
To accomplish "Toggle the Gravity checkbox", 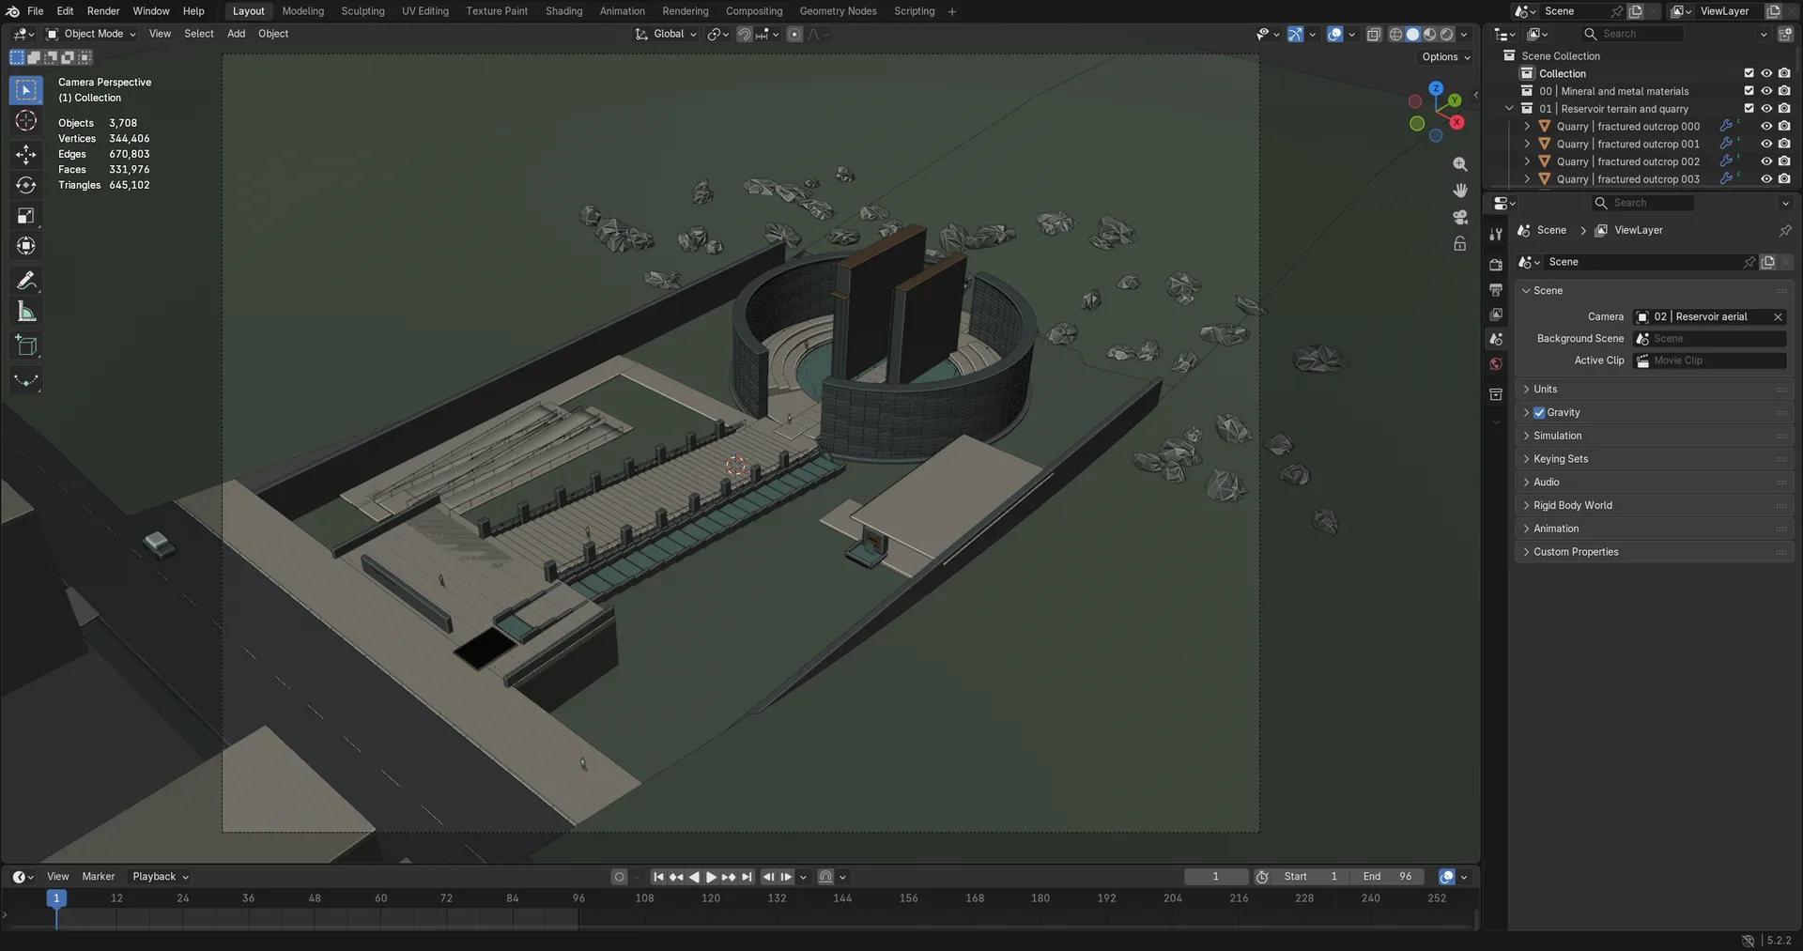I will [x=1539, y=413].
